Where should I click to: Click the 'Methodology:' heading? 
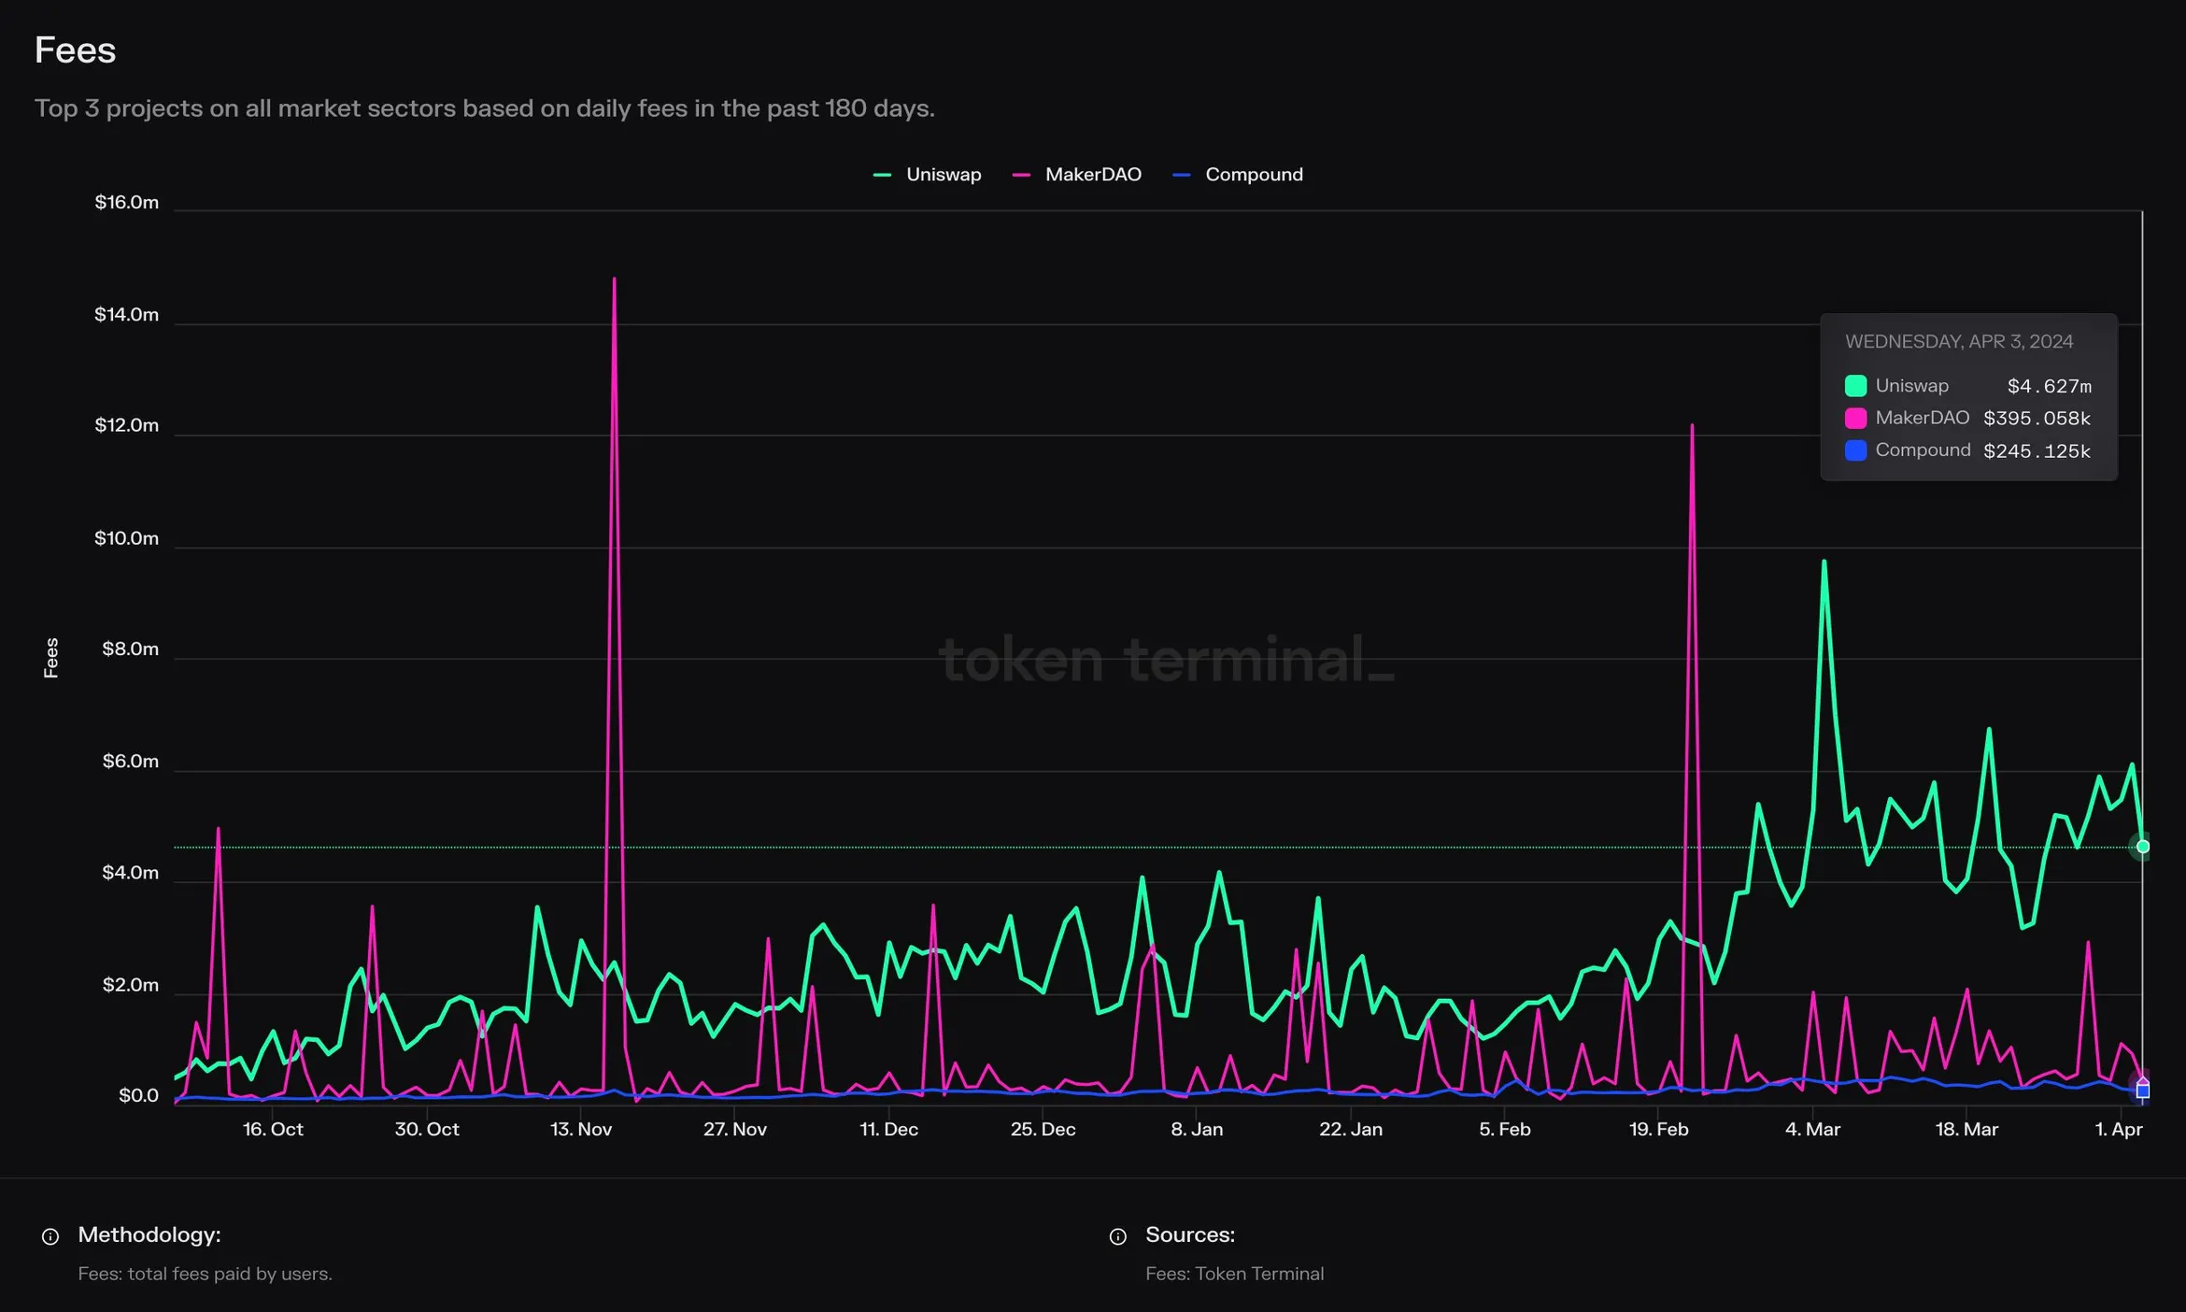pyautogui.click(x=149, y=1235)
